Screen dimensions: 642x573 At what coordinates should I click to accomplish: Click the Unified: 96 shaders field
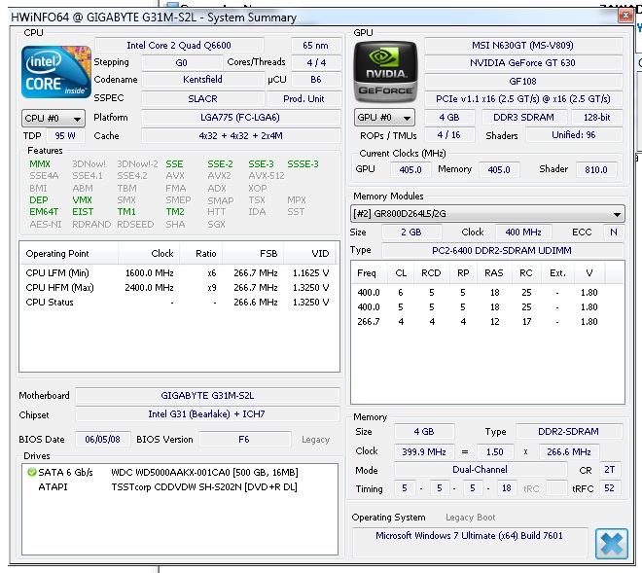(x=574, y=135)
